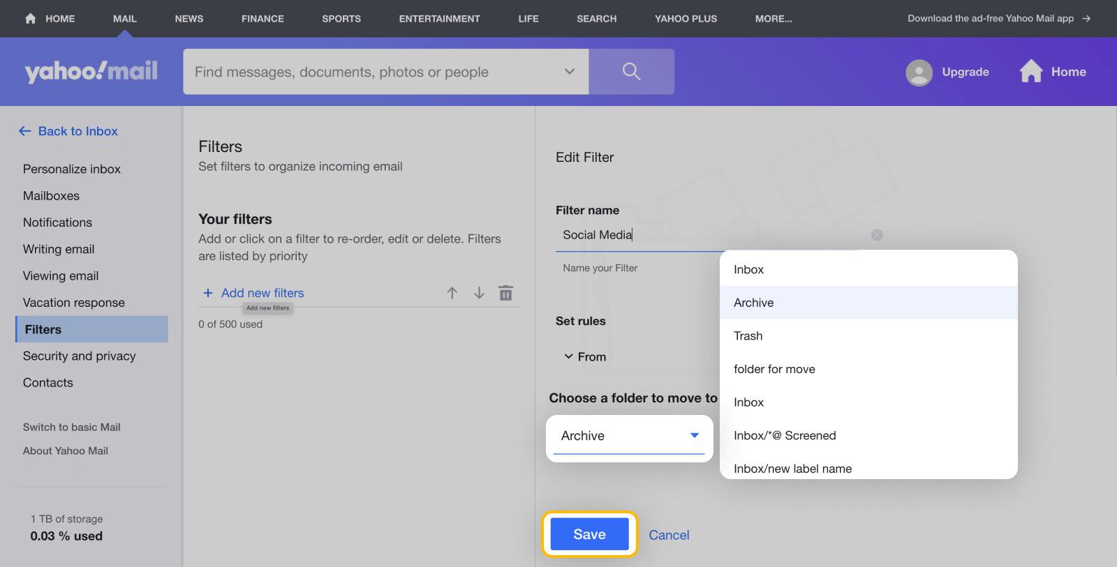Move the filter up with the up arrow
This screenshot has height=567, width=1117.
[x=452, y=293]
